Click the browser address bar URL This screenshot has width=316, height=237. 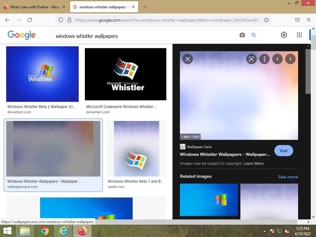[168, 20]
